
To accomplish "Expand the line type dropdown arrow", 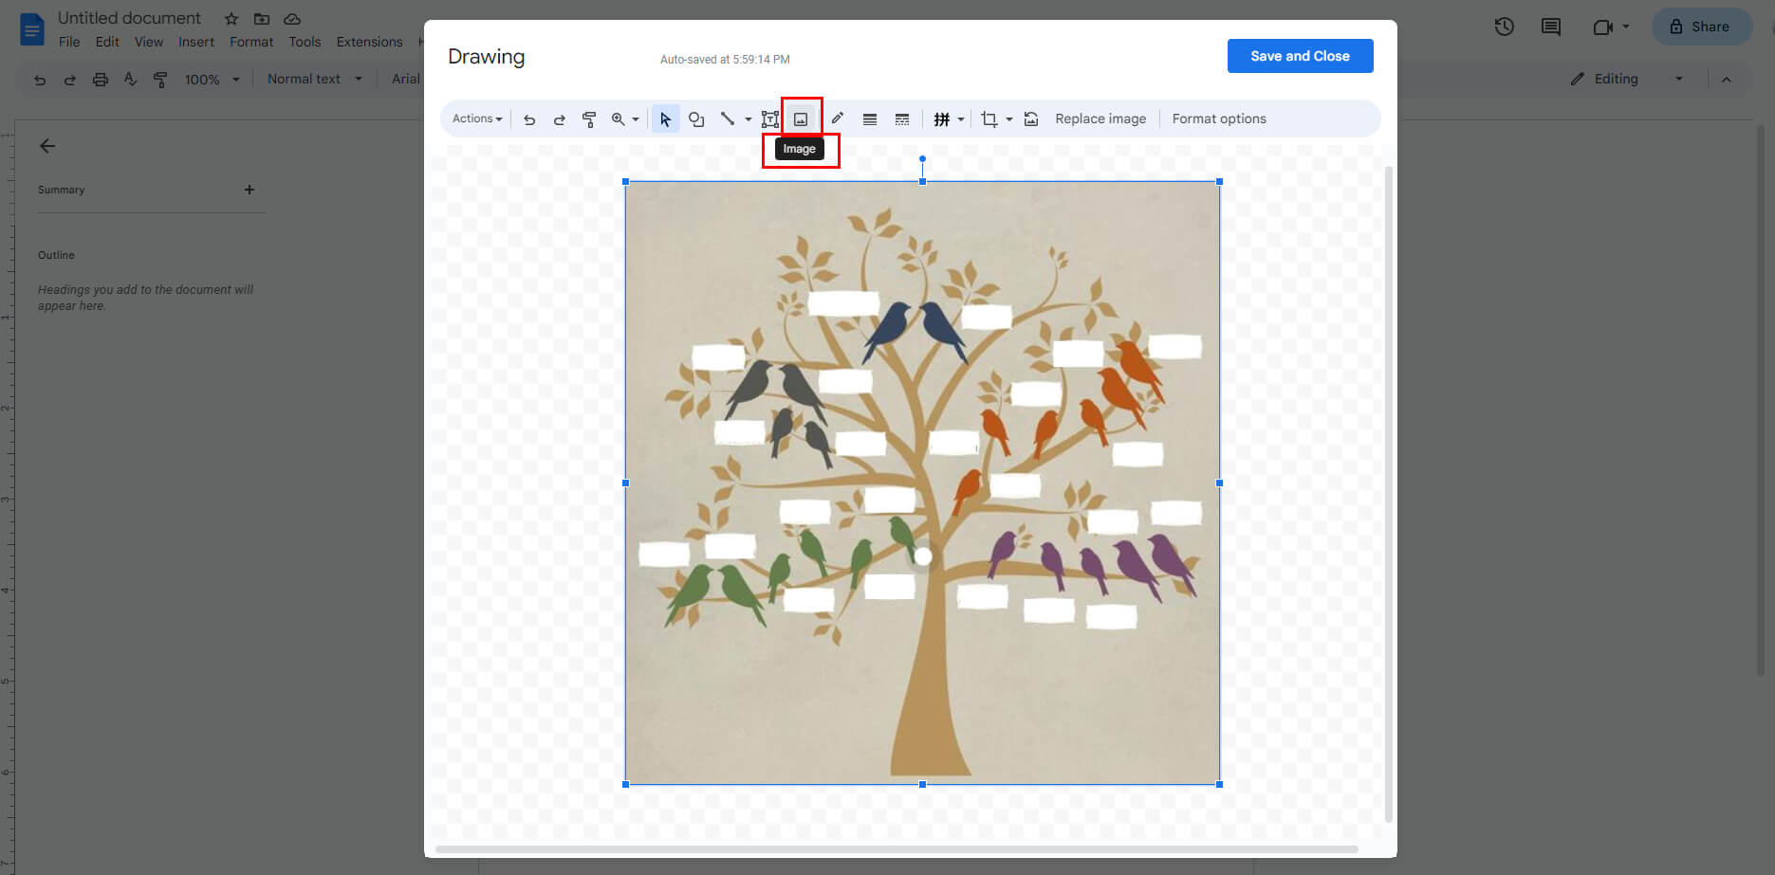I will click(749, 119).
